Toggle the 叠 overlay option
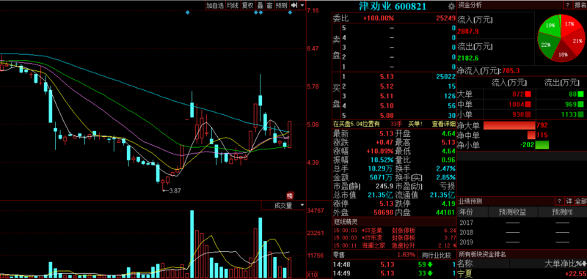This screenshot has height=279, width=587. (260, 5)
